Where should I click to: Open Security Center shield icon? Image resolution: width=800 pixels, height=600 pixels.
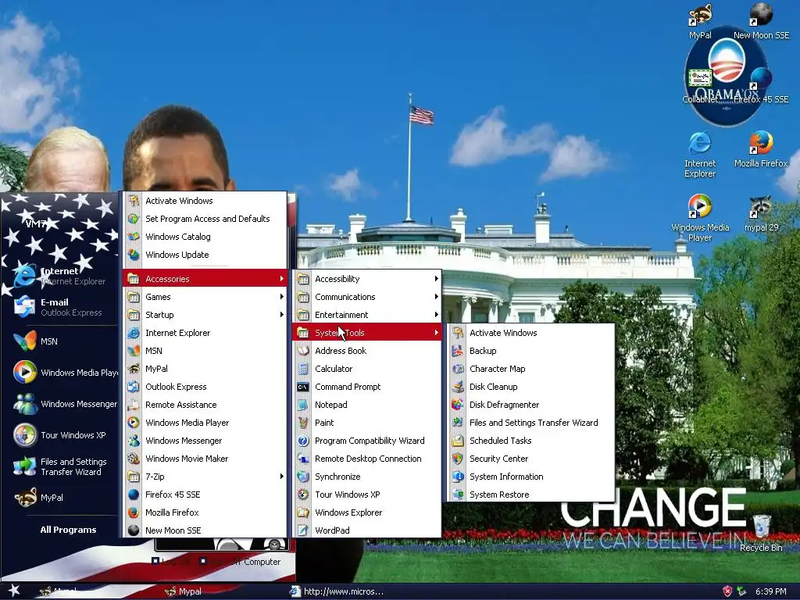click(458, 458)
